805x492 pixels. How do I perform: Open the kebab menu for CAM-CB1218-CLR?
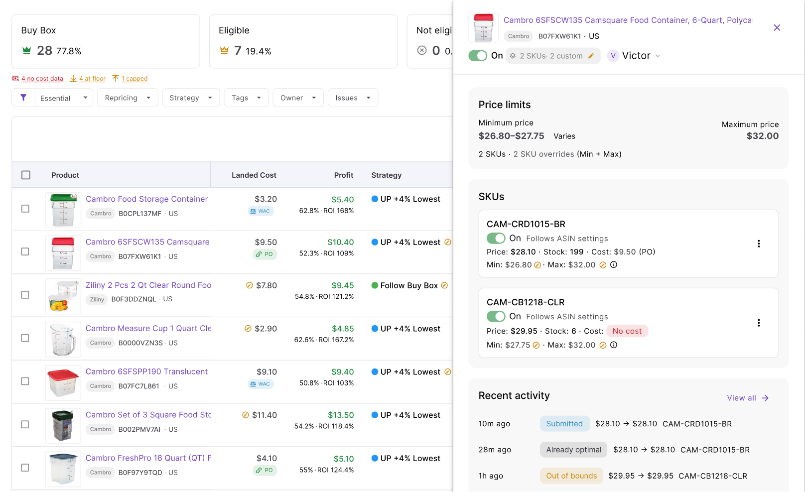click(759, 323)
